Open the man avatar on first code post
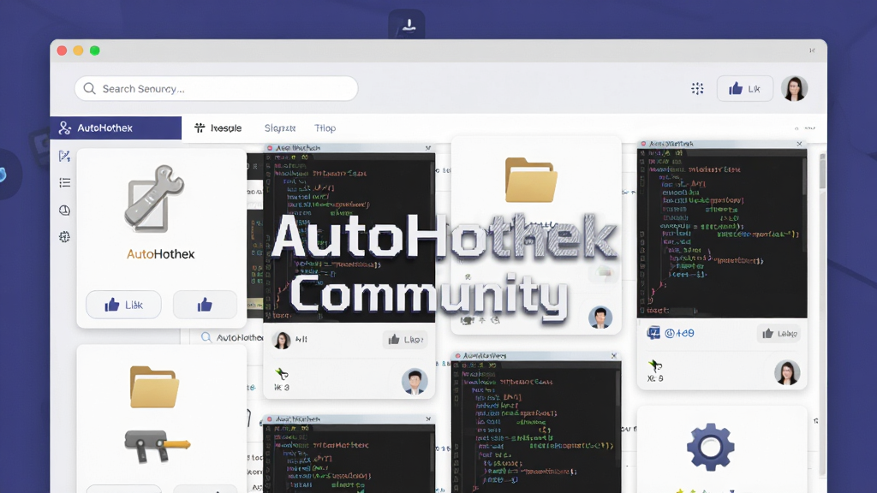Screen dimensions: 877x493 click(415, 382)
